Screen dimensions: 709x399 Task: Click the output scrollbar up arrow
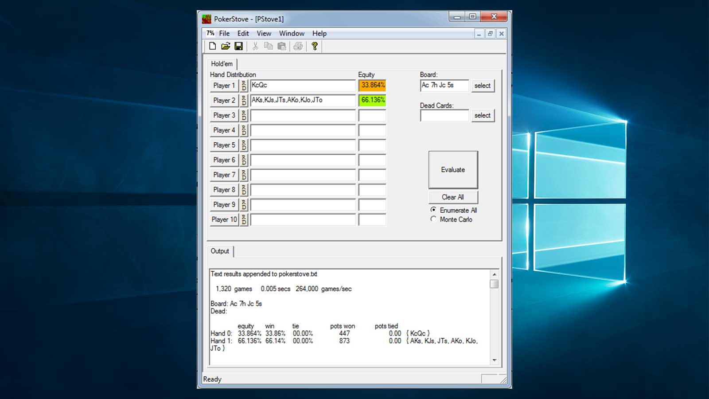(495, 274)
